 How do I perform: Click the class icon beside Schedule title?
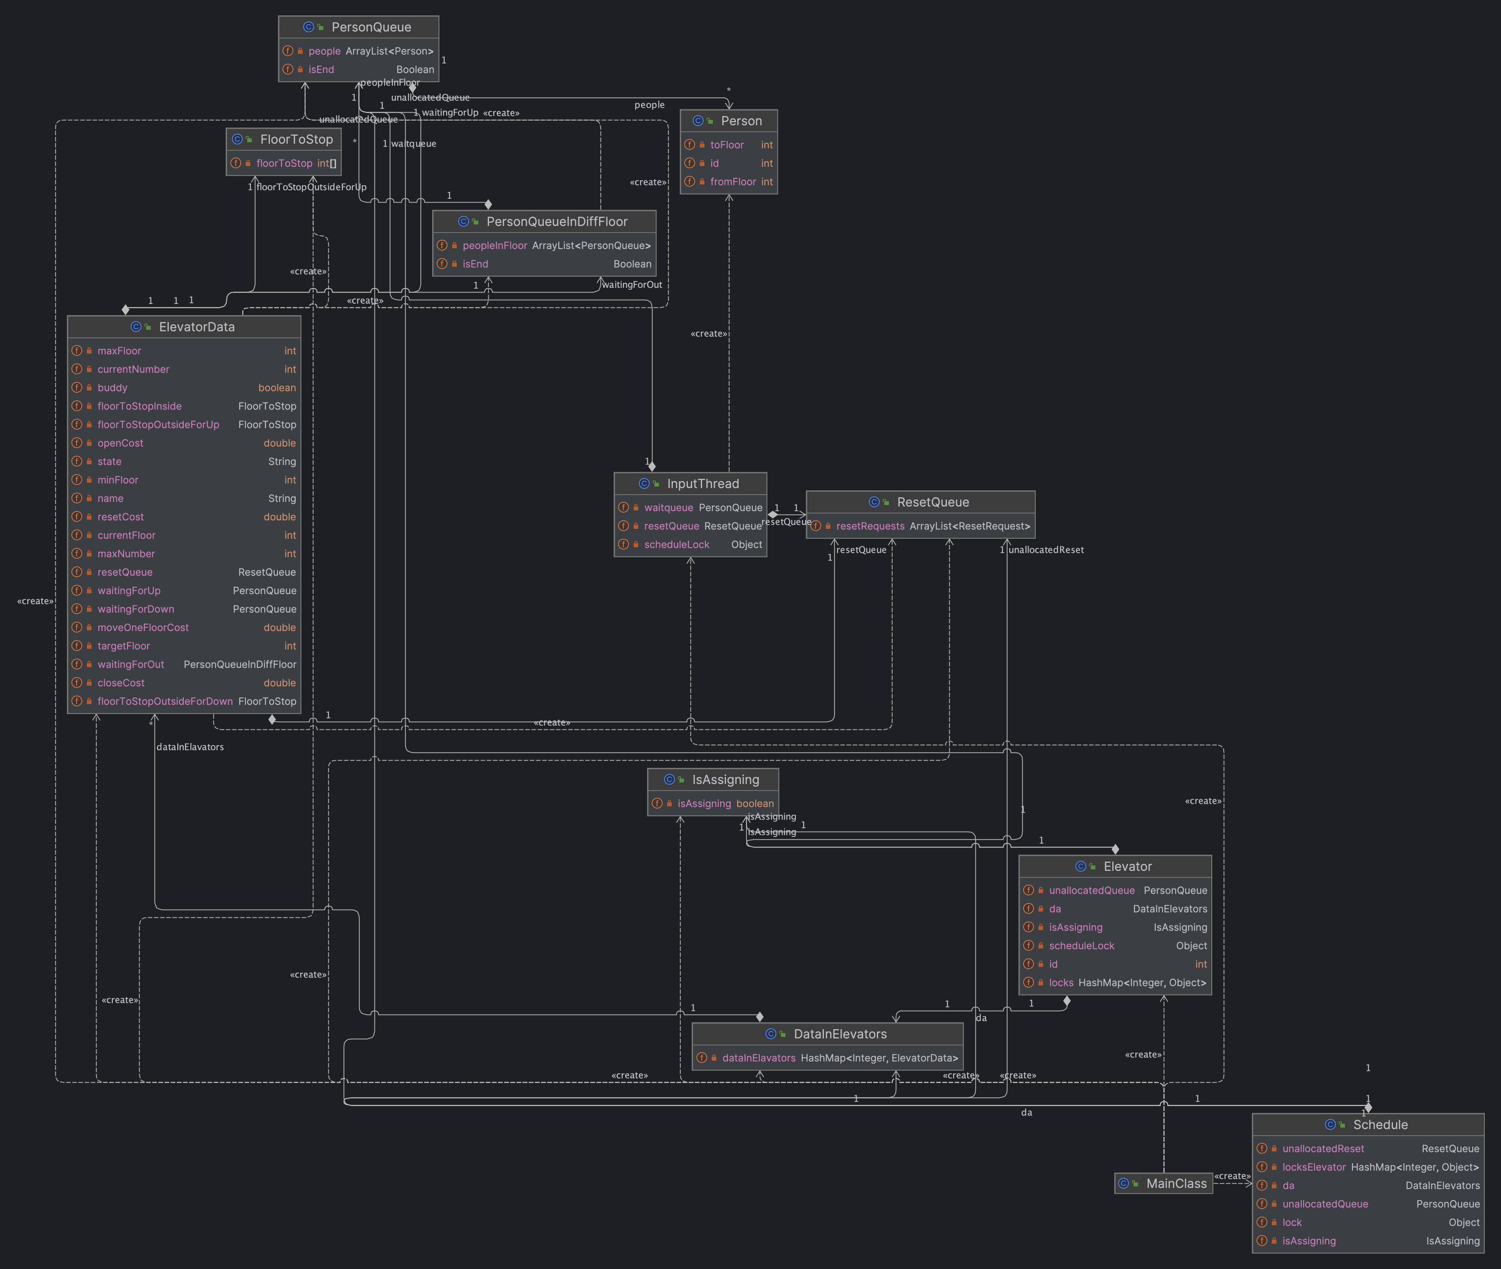[1330, 1124]
